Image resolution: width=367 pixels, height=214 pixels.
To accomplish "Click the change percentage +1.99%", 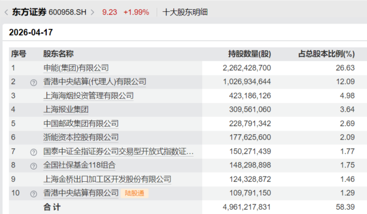I will [x=136, y=12].
